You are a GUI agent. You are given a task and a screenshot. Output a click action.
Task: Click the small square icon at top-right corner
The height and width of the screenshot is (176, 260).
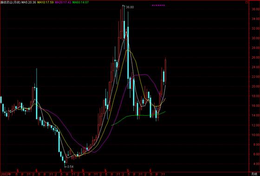[x=247, y=2]
